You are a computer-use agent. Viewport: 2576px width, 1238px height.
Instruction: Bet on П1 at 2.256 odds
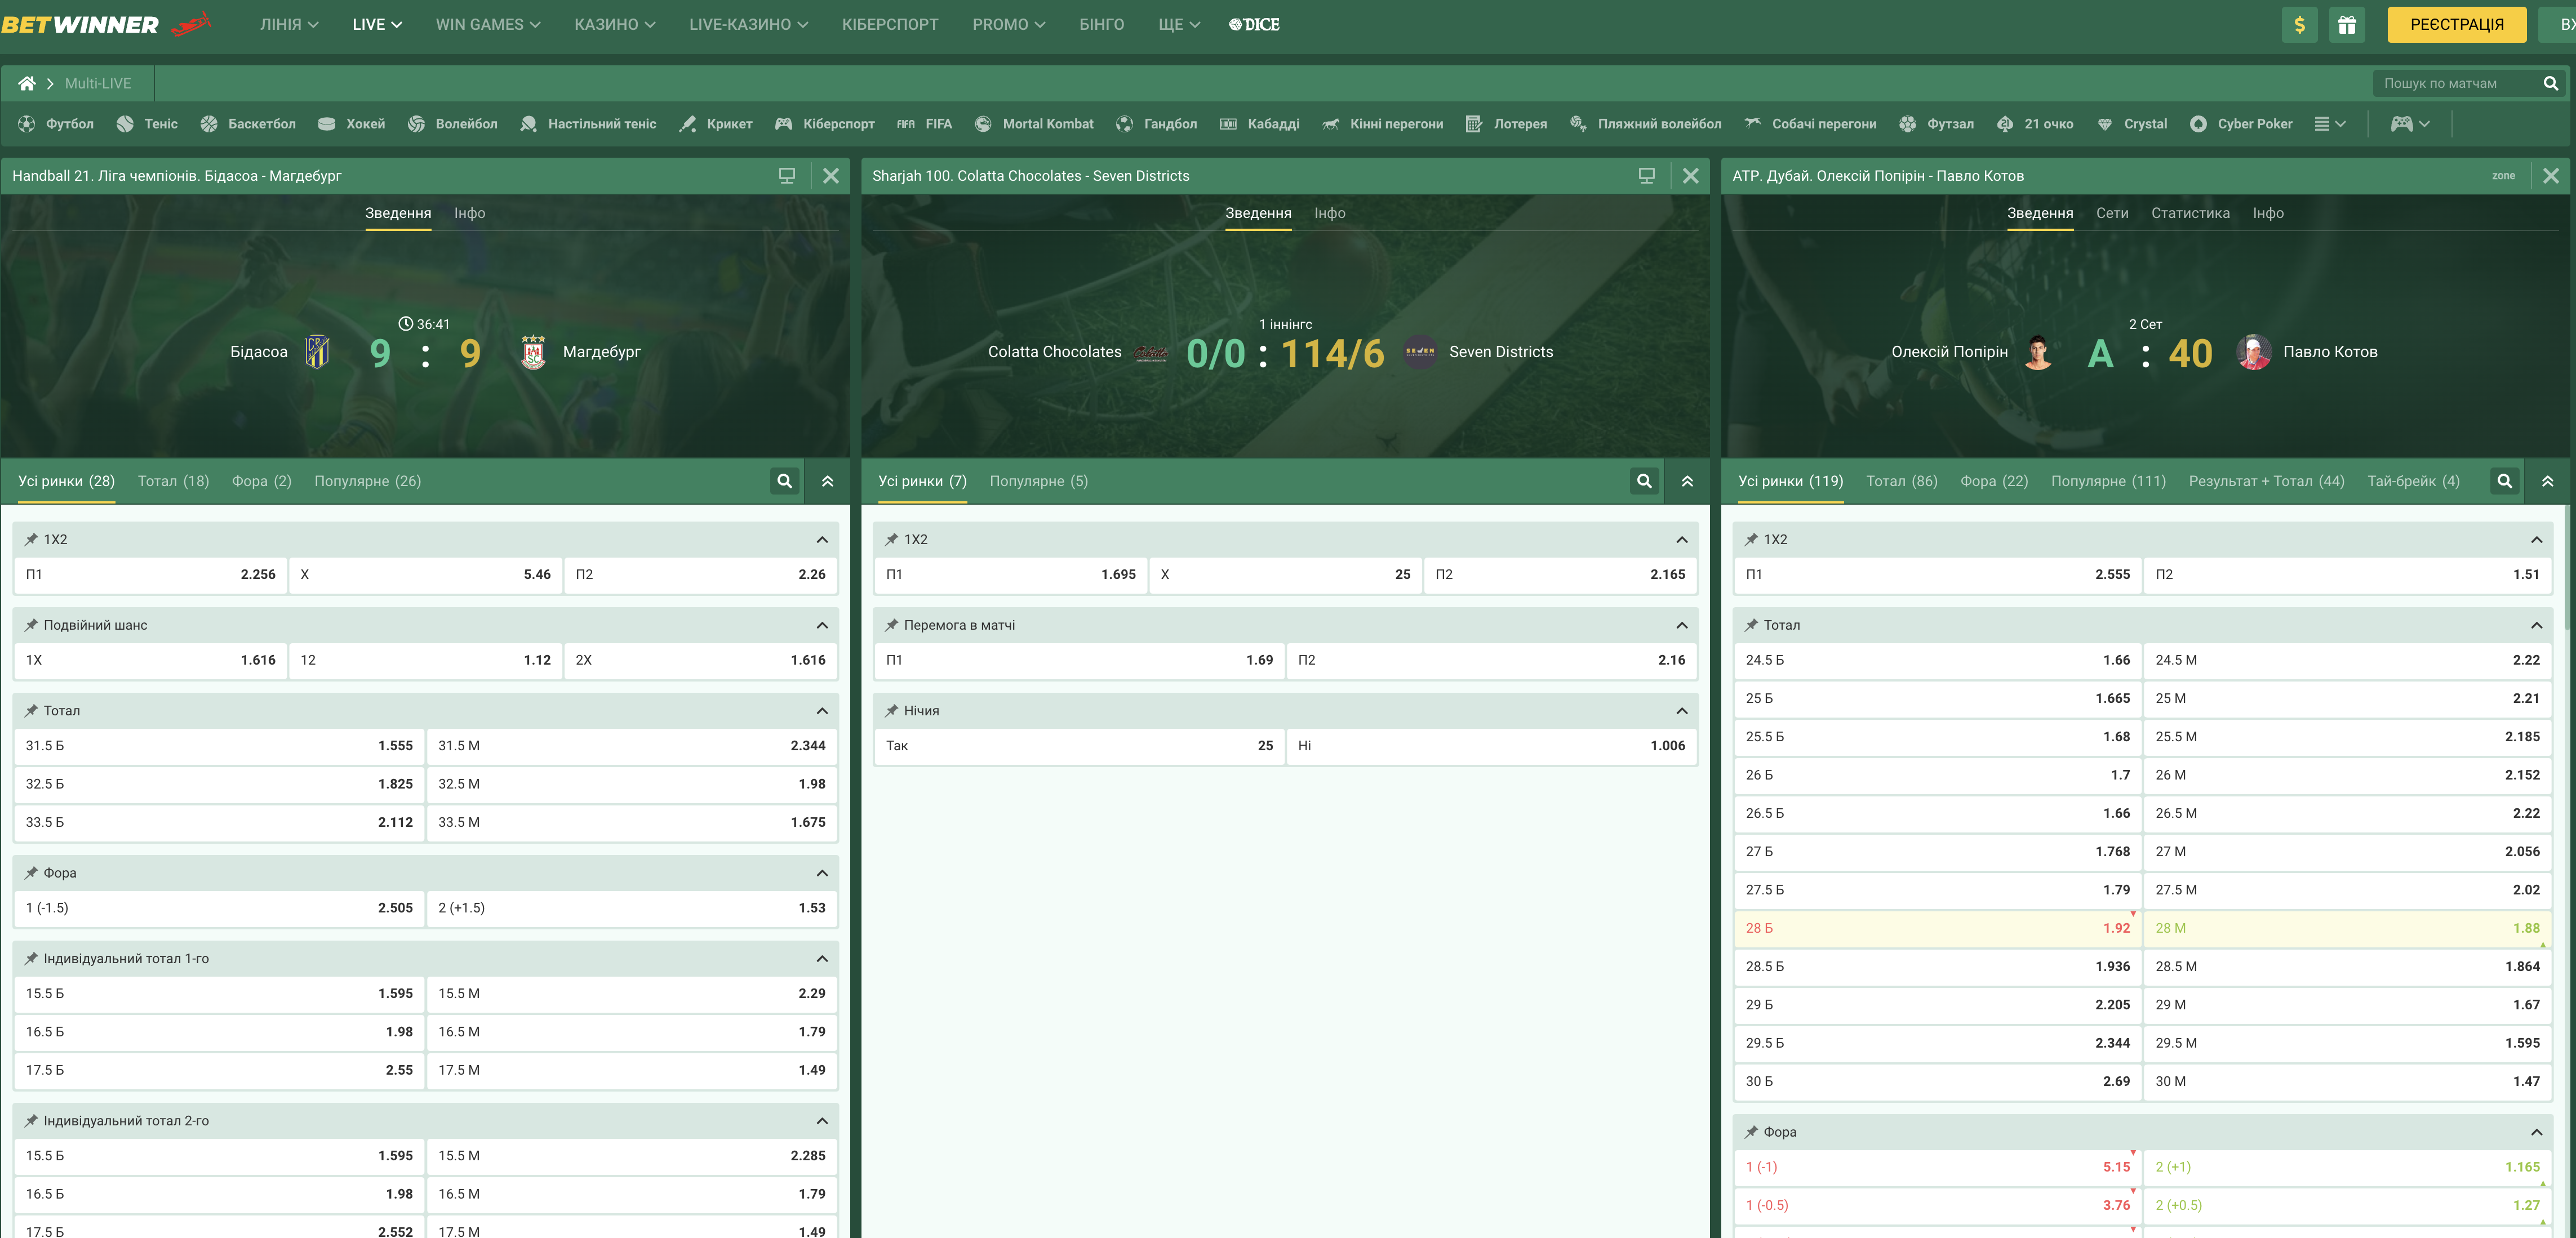point(150,574)
